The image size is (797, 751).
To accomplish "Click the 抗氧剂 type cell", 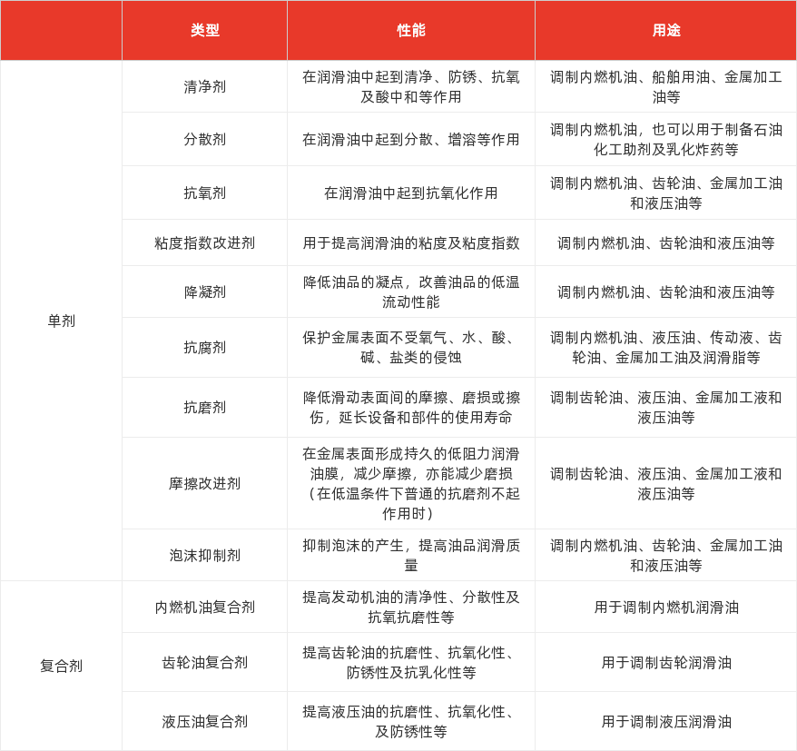I will click(x=205, y=193).
